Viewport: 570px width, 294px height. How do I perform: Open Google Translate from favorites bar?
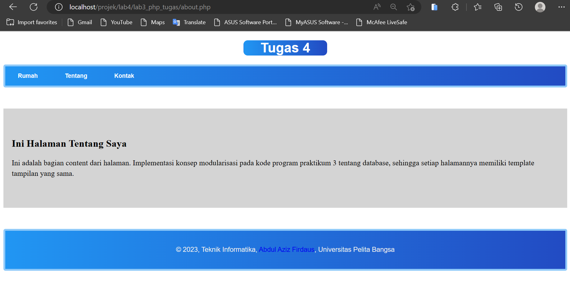(x=189, y=22)
